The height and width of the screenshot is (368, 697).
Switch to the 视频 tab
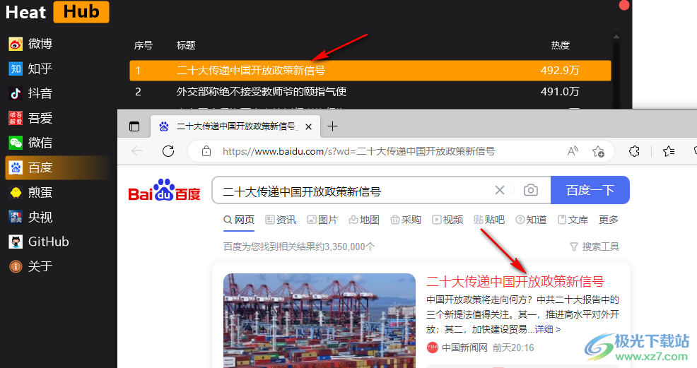447,220
